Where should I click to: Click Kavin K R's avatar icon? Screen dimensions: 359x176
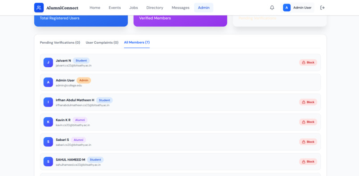click(48, 122)
